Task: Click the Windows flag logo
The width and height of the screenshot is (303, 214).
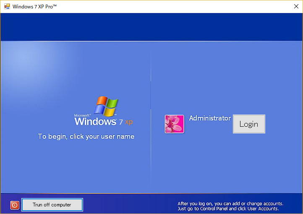Action: tap(106, 106)
